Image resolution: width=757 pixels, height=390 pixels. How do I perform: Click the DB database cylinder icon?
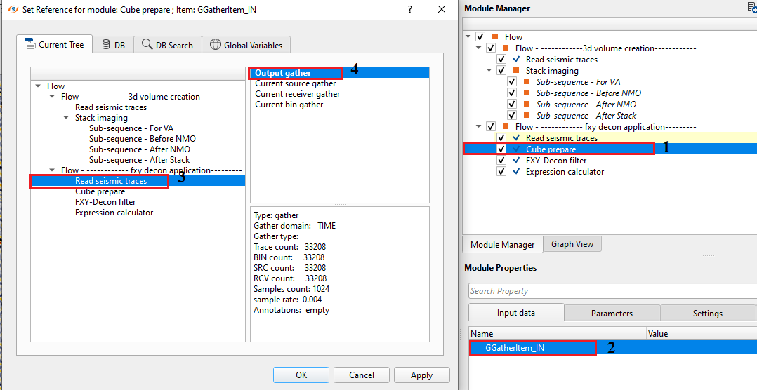(x=106, y=45)
